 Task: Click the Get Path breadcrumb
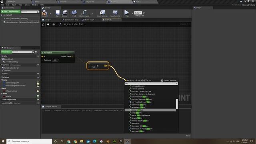click(79, 24)
